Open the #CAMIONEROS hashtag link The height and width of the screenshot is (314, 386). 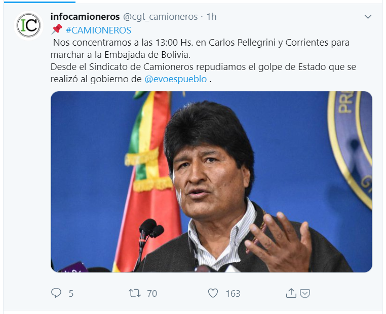point(98,30)
